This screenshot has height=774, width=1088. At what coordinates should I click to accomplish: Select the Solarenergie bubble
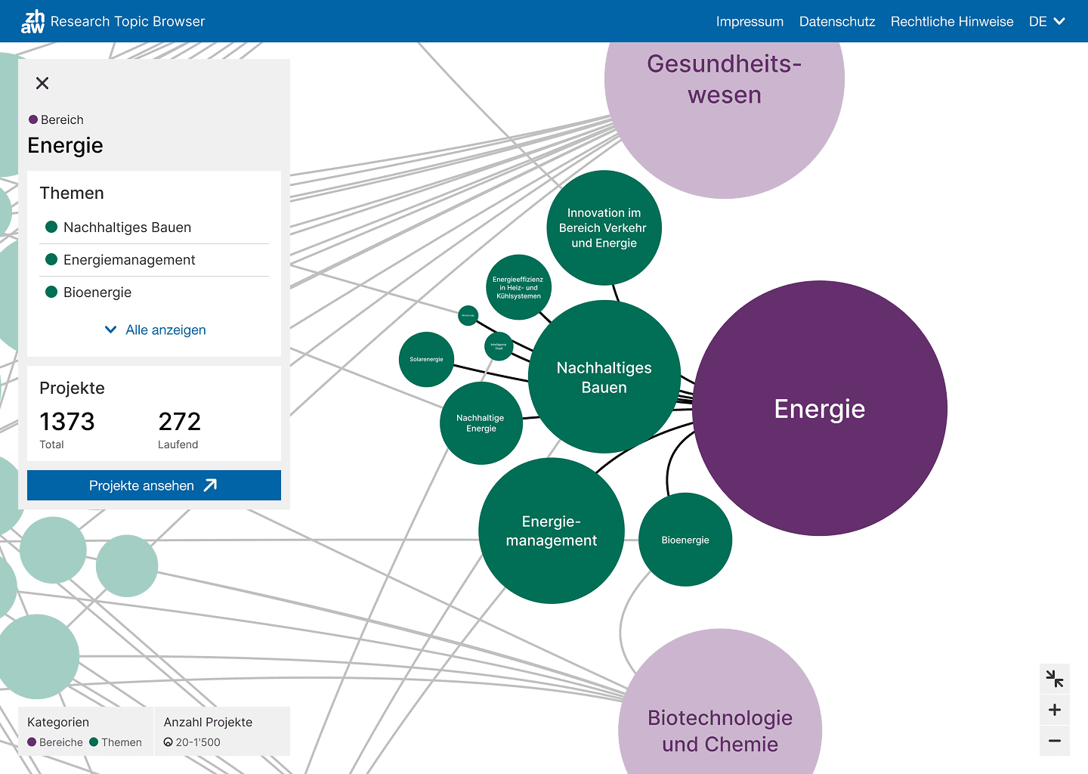426,360
